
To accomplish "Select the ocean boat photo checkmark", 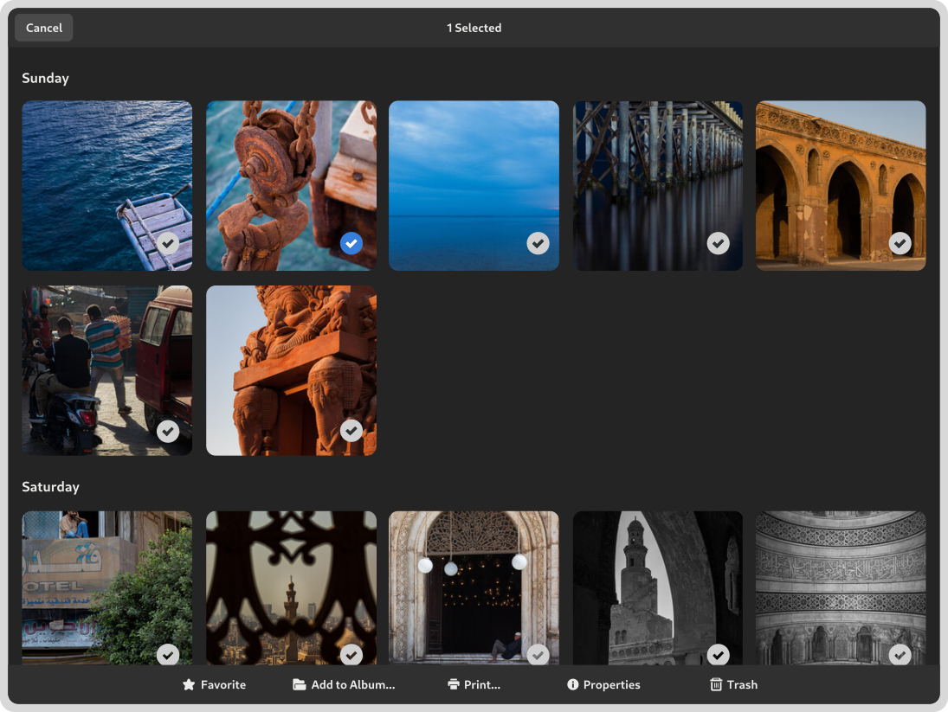I will pos(168,244).
